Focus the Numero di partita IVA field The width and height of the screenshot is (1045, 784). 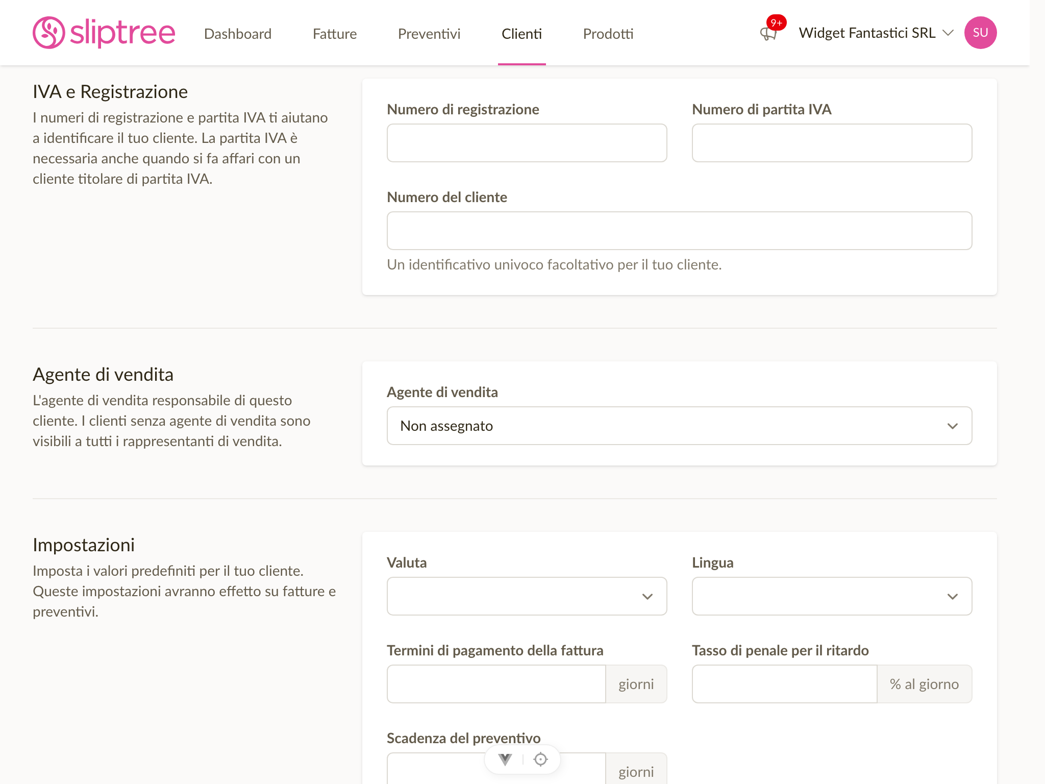[x=832, y=143]
